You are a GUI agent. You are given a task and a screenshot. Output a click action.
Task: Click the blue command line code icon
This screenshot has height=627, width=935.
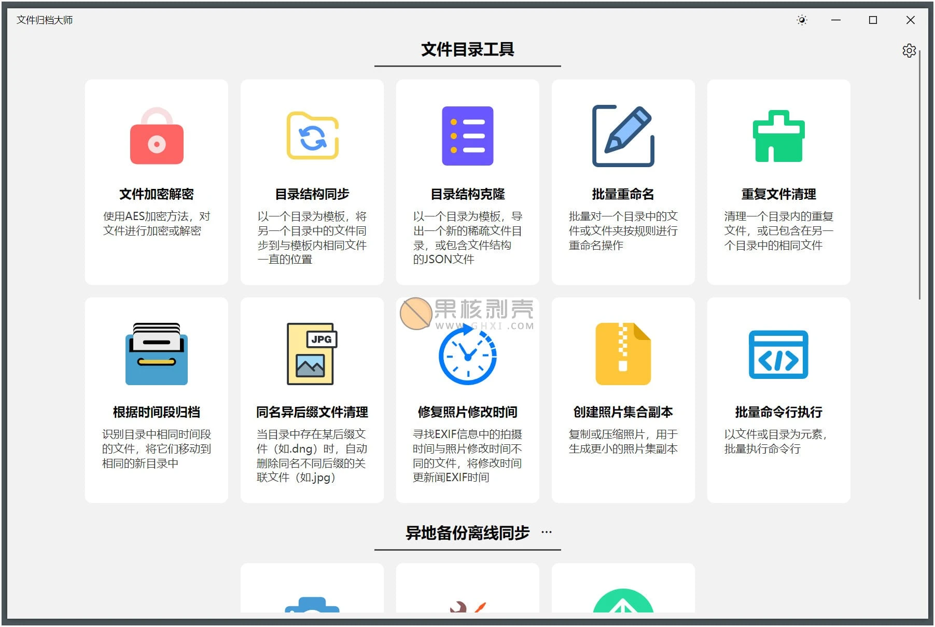(778, 355)
